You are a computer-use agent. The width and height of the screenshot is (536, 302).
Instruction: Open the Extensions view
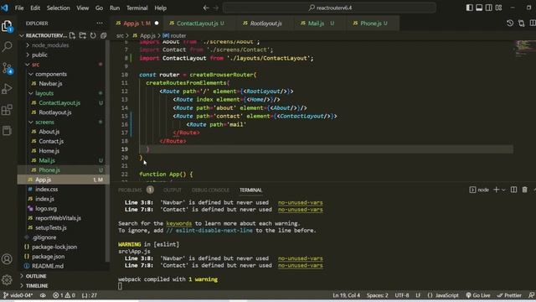click(x=8, y=110)
